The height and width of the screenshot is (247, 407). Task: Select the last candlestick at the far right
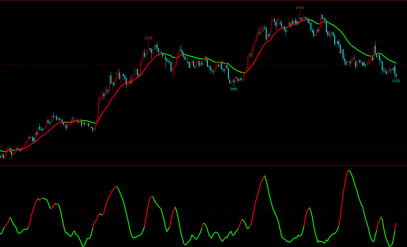coord(396,75)
